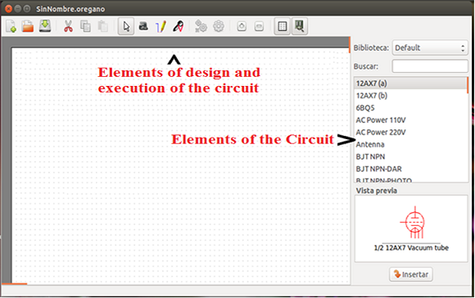Image resolution: width=475 pixels, height=298 pixels.
Task: Close the SinNombre.oregano window
Action: (8, 9)
